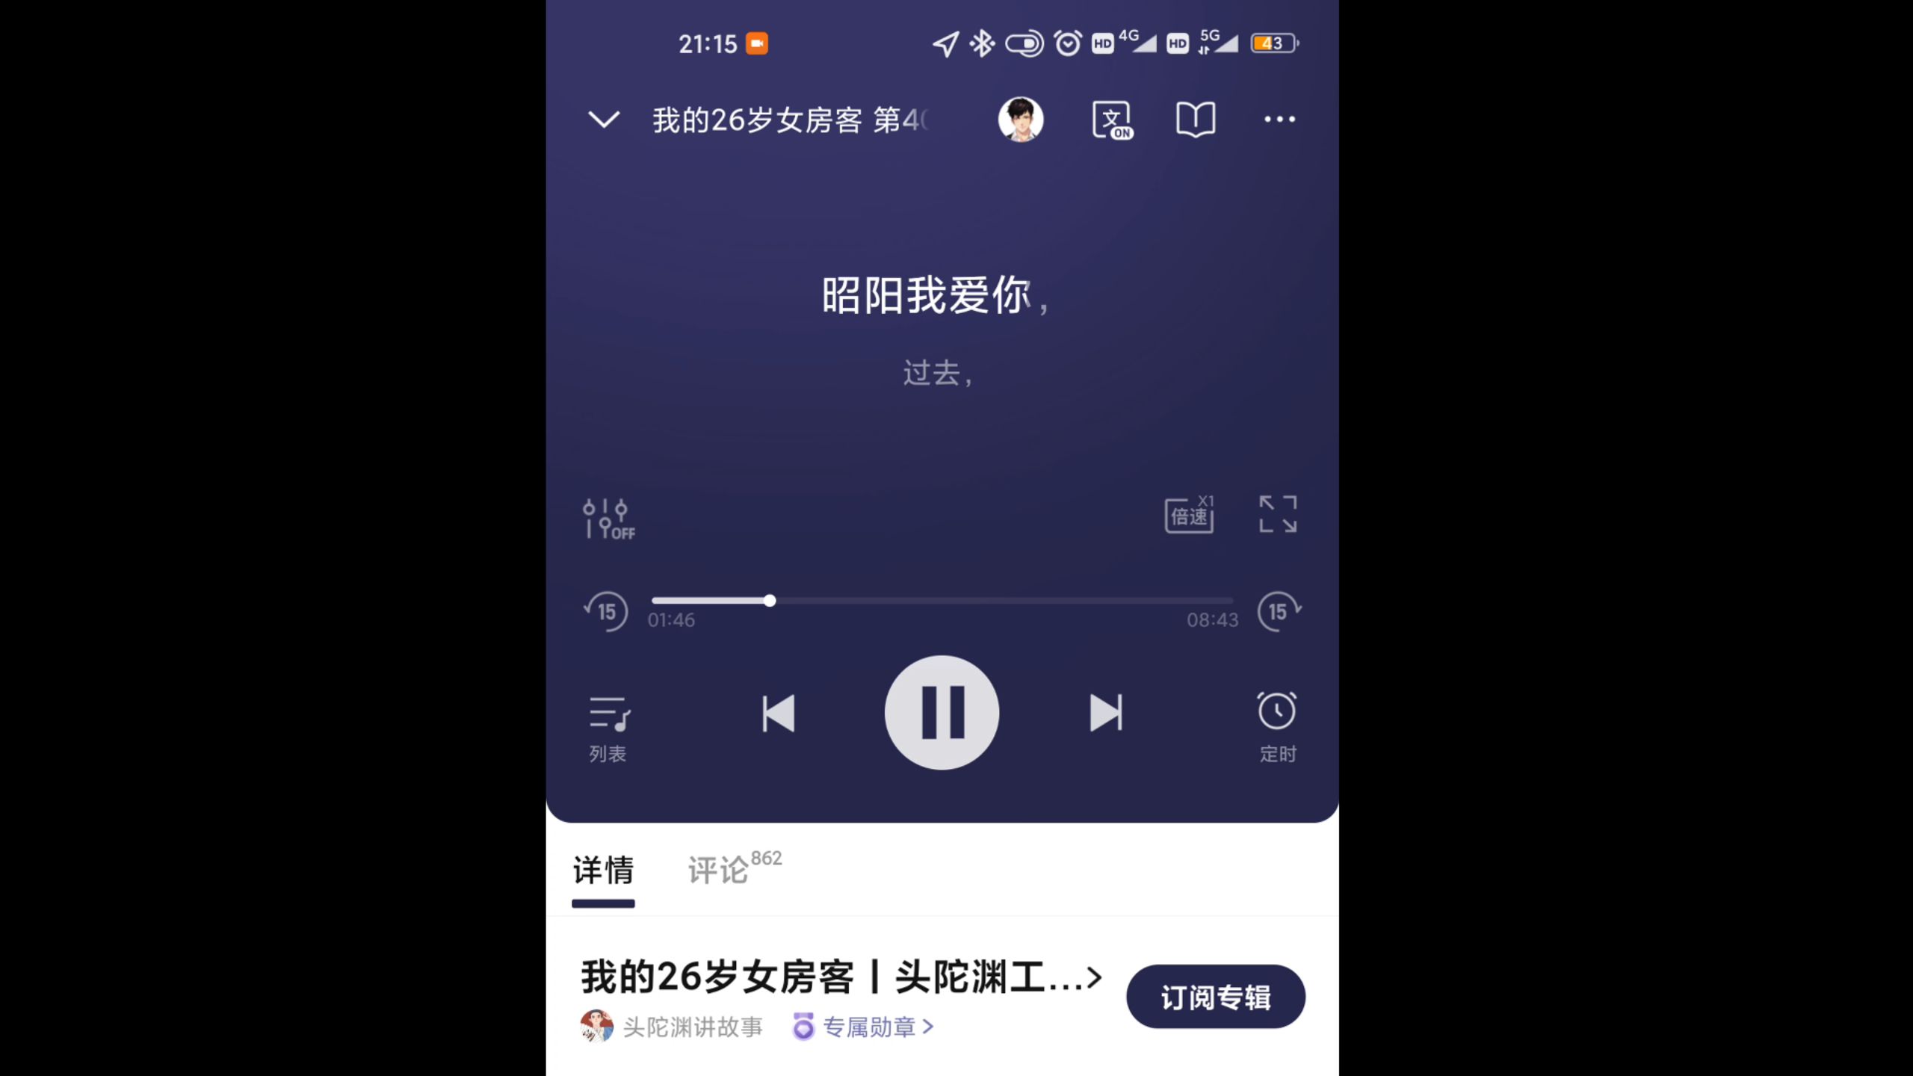Skip to previous track
The image size is (1913, 1076).
(x=778, y=712)
